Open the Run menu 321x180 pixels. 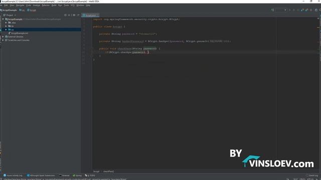pyautogui.click(x=60, y=5)
